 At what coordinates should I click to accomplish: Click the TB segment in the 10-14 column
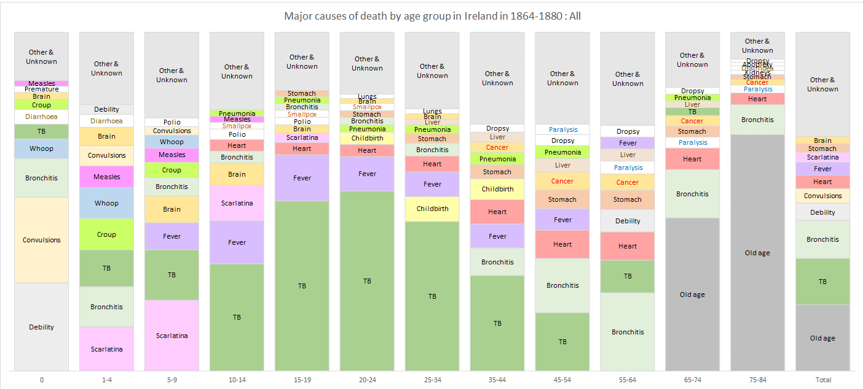237,317
